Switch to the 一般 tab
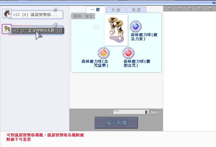Screen dimensions: 216x147 coord(95,10)
